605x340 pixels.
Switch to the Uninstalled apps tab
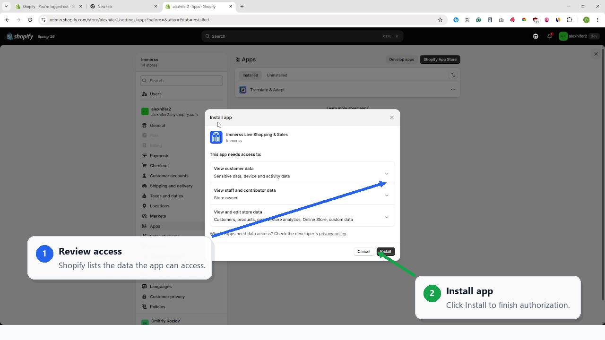click(277, 75)
